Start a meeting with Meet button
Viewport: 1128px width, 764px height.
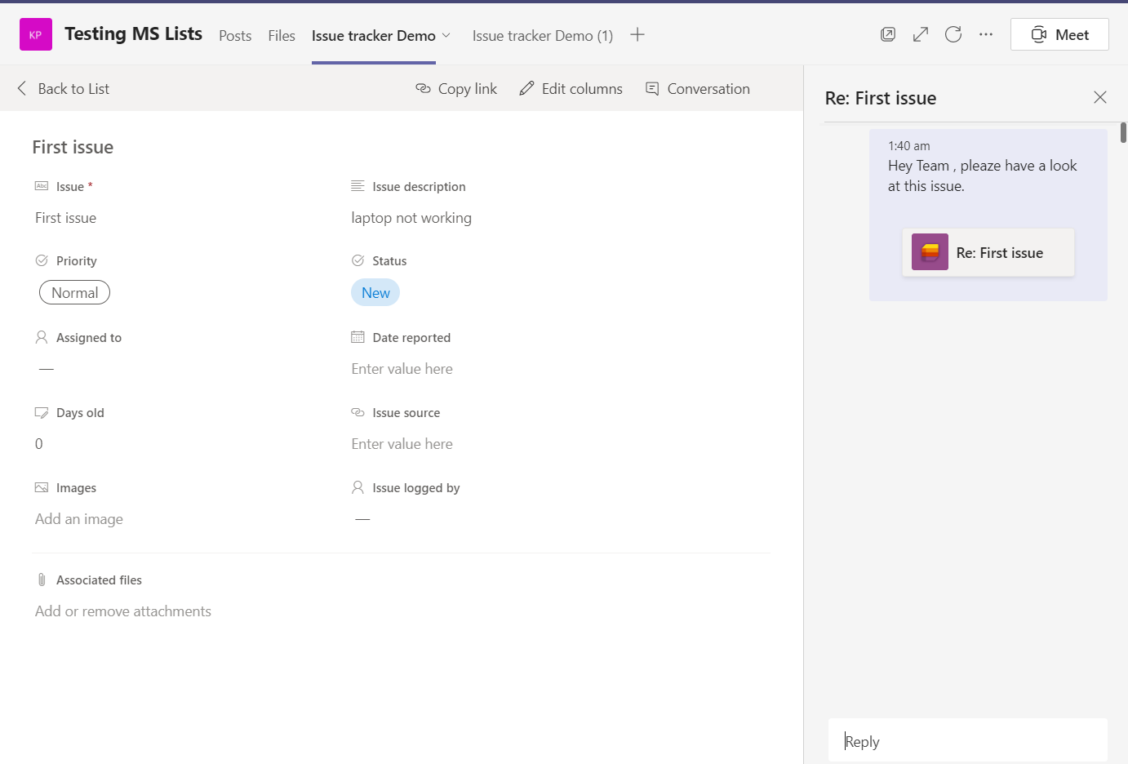click(x=1059, y=34)
